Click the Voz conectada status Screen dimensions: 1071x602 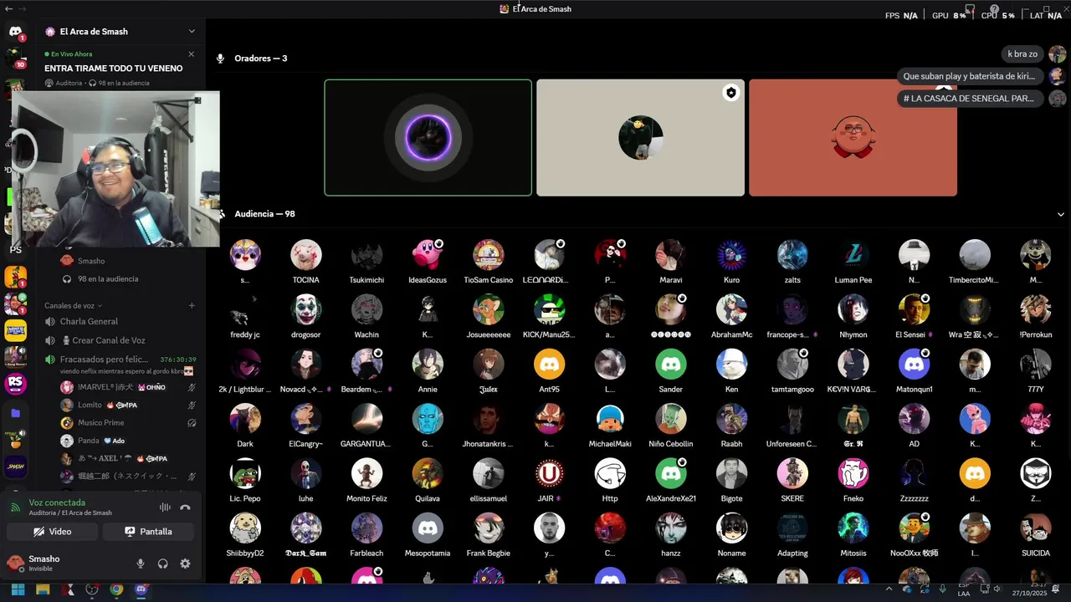(57, 503)
